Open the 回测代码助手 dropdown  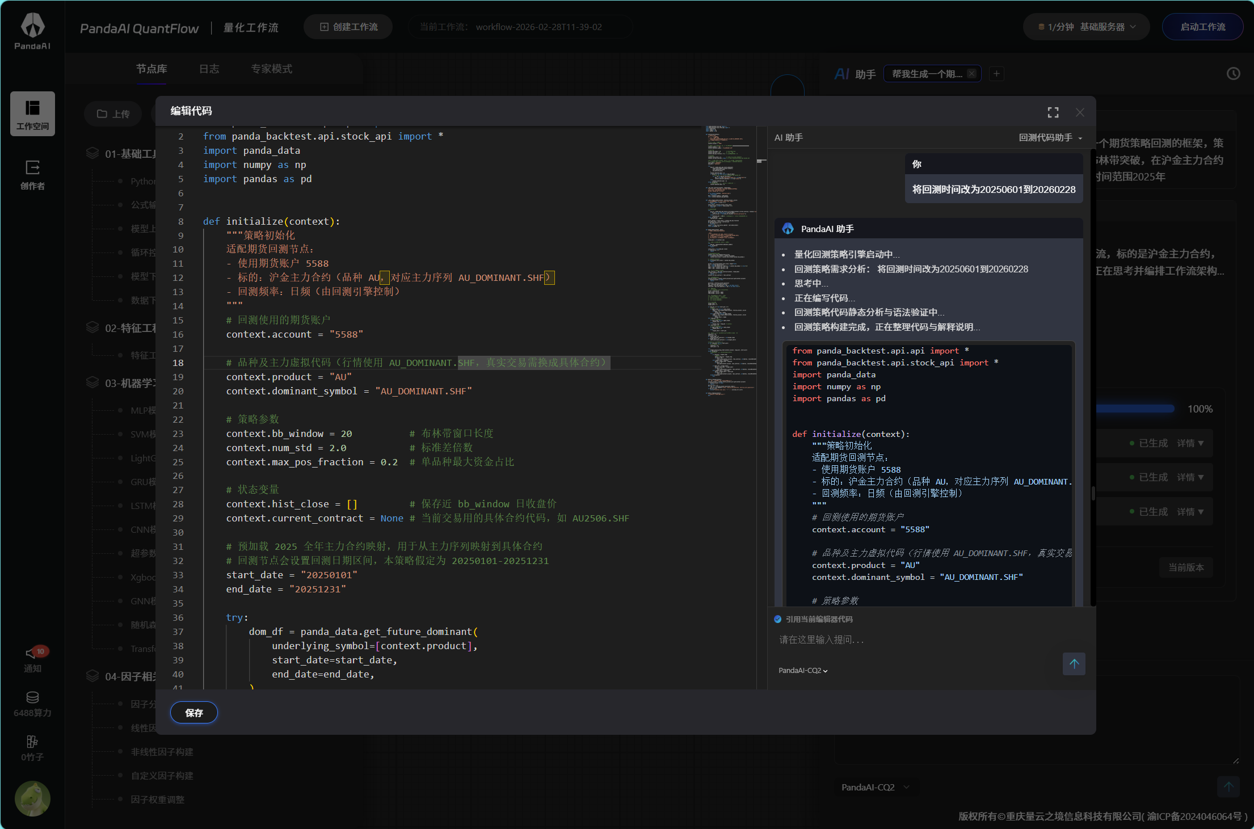pos(1050,137)
